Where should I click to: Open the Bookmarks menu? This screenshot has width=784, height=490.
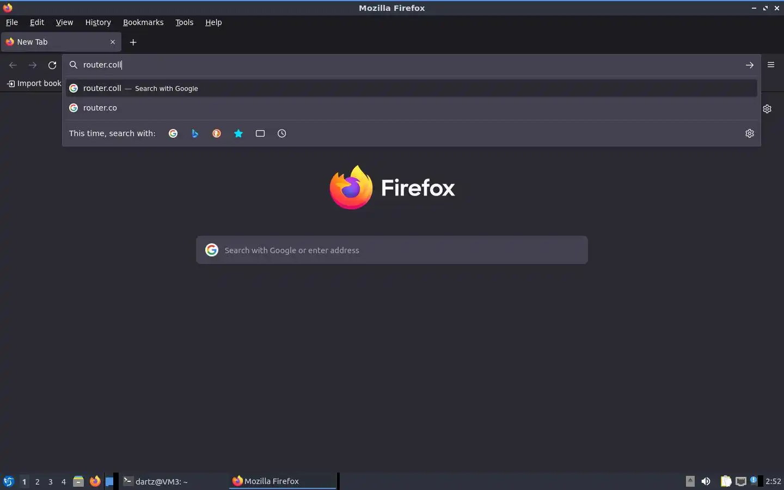143,22
